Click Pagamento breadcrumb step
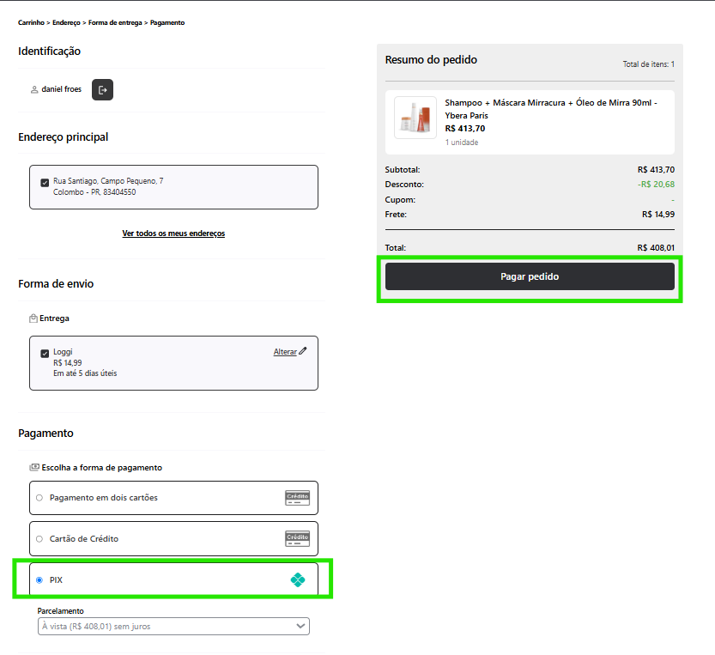Screen dimensions: 715x655 tap(167, 23)
